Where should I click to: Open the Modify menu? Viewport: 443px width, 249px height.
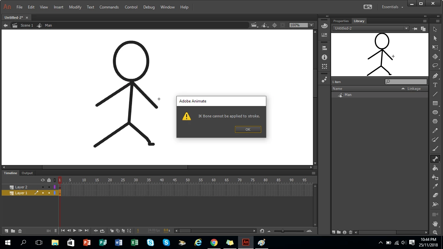tap(75, 7)
